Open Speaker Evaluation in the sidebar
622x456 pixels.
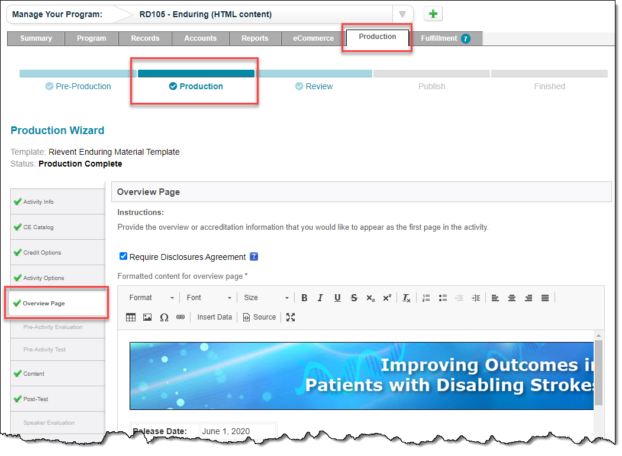click(57, 423)
